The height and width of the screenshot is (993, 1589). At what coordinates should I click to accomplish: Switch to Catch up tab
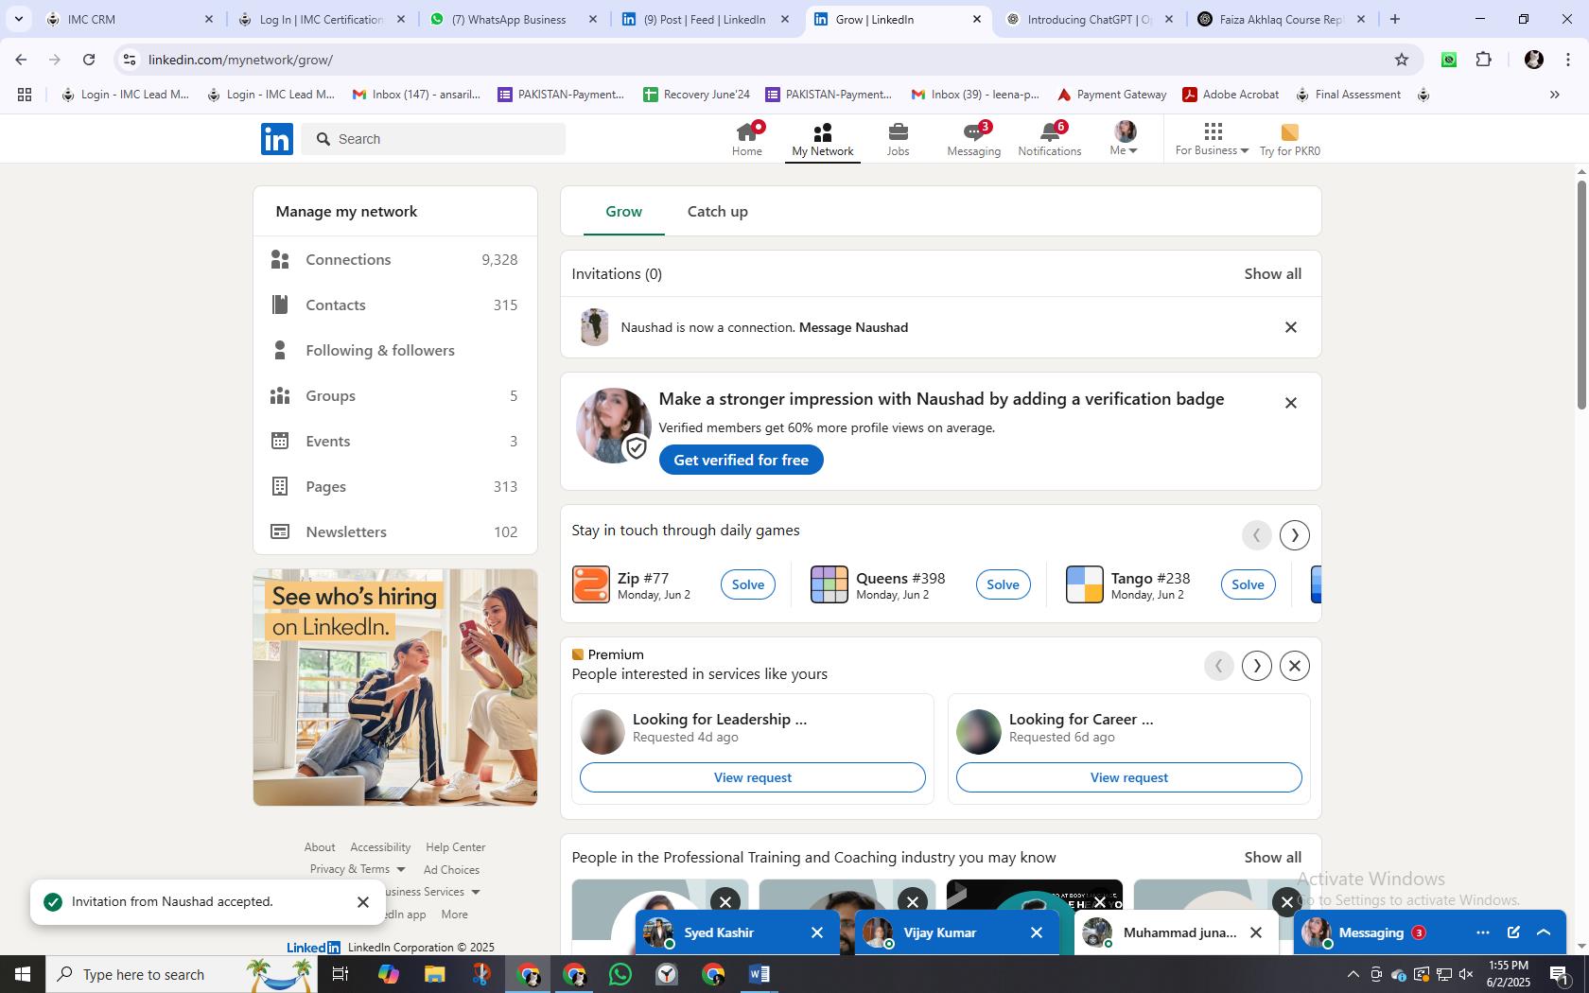tap(717, 212)
